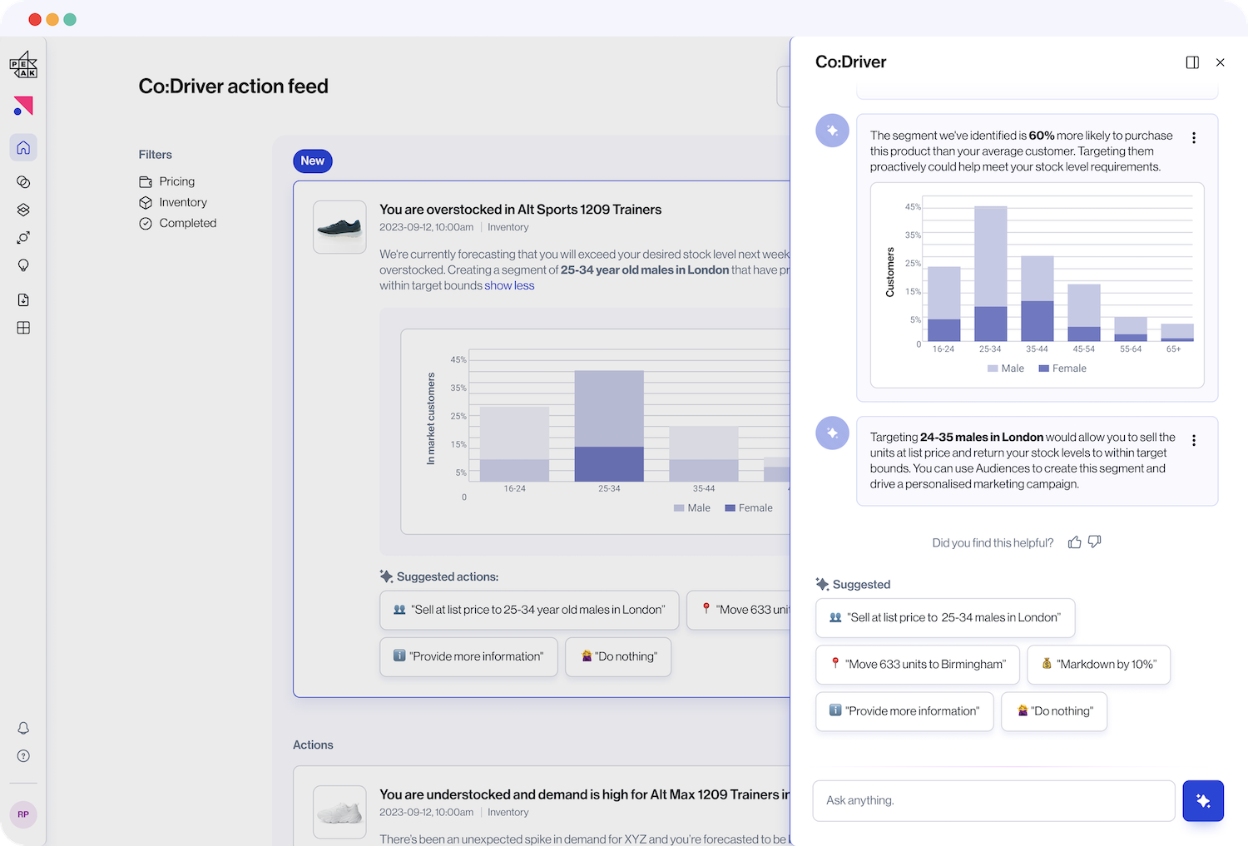
Task: Choose Co:Driver suggestion Sell at list price to 25-34 males
Action: coord(945,618)
